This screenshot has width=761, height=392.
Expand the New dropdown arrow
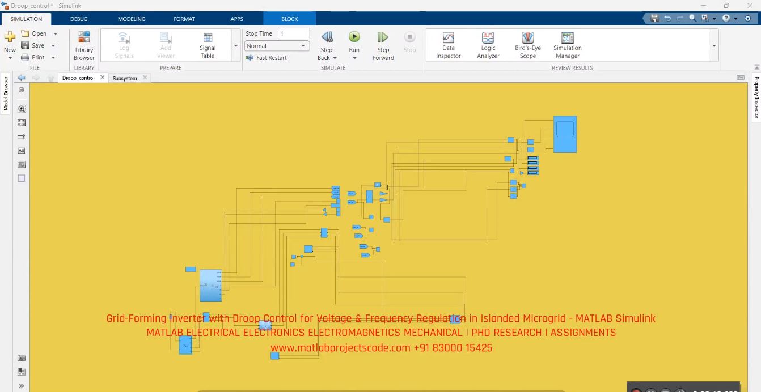(10, 58)
